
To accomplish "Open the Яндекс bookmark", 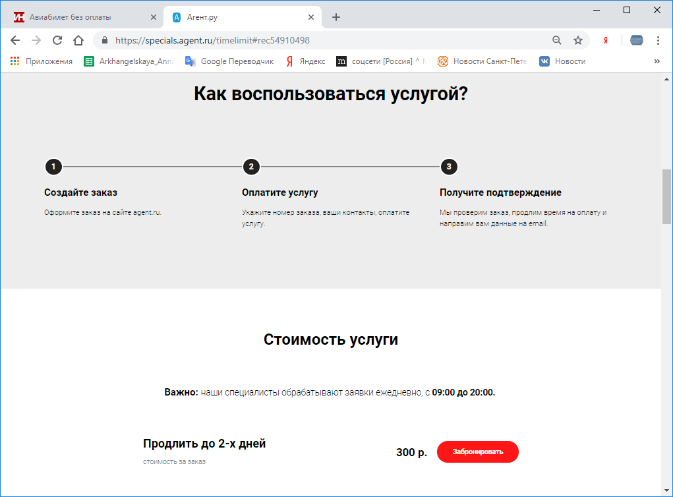I will (x=305, y=61).
